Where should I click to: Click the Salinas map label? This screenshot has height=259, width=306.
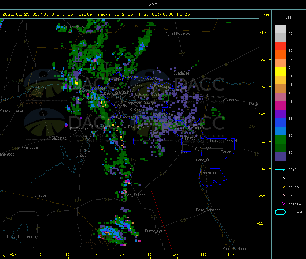click(x=59, y=138)
